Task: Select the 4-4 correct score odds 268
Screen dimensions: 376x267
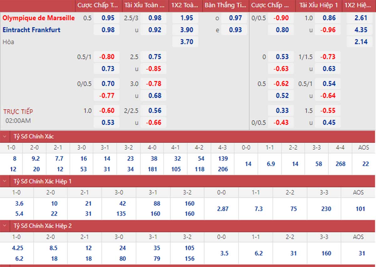Action: 340,164
